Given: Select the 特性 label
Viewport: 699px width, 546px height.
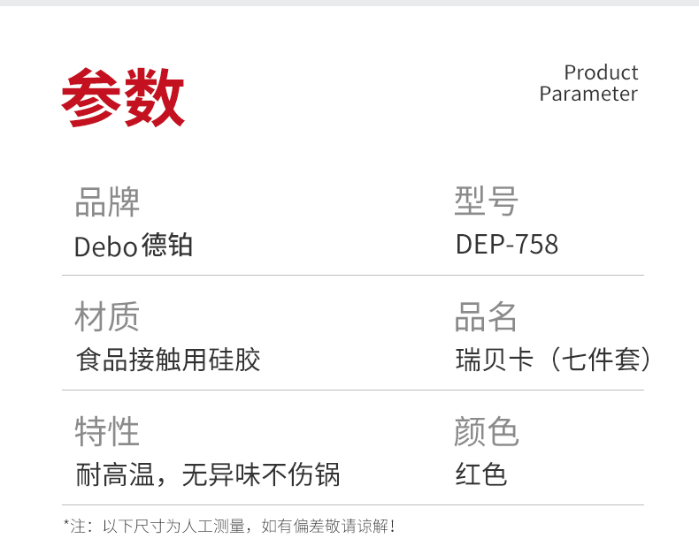Looking at the screenshot, I should tap(107, 432).
